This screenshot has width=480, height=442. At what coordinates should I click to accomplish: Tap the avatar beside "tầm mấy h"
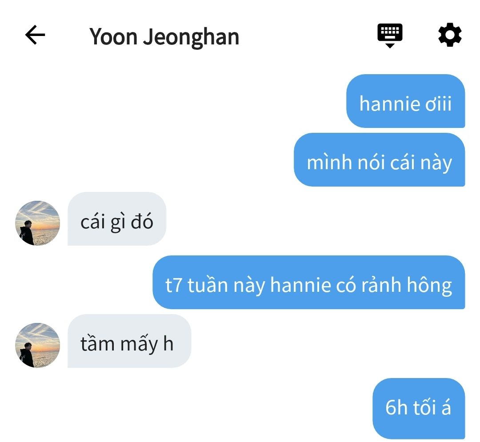pyautogui.click(x=38, y=345)
